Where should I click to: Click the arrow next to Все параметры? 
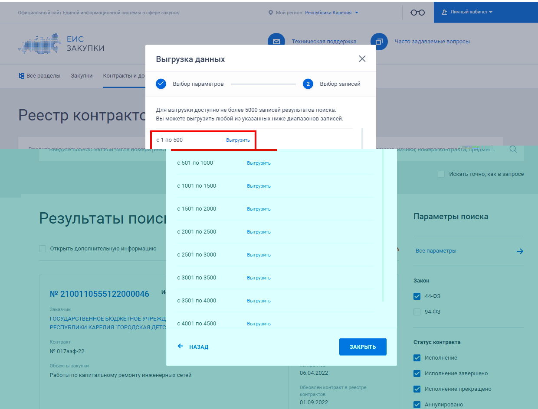pyautogui.click(x=520, y=251)
